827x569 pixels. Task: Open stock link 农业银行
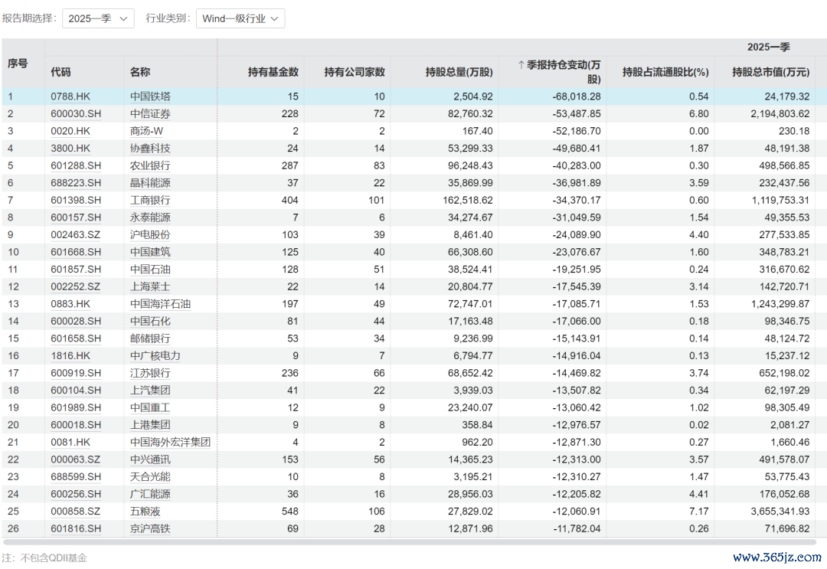click(x=150, y=165)
